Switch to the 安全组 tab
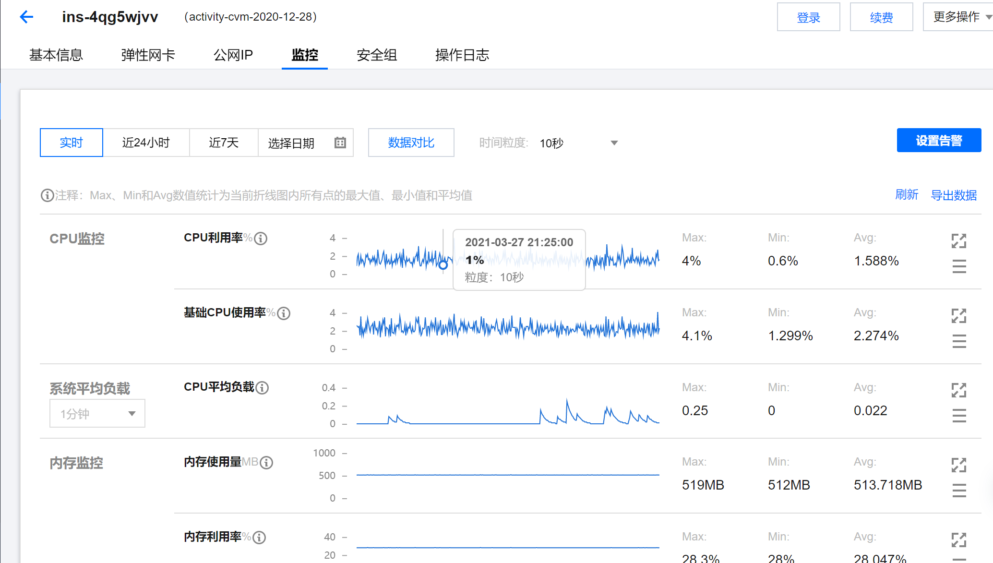993x563 pixels. click(377, 55)
